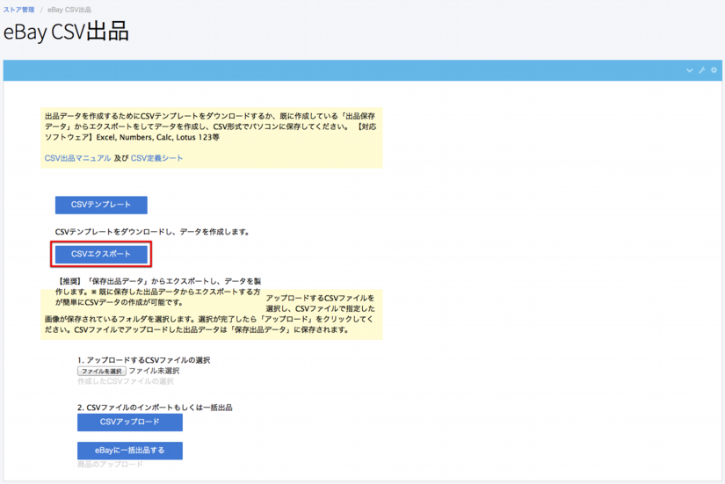Click the 作成したCSVファイルの選択 hint text
This screenshot has width=725, height=484.
pos(125,382)
